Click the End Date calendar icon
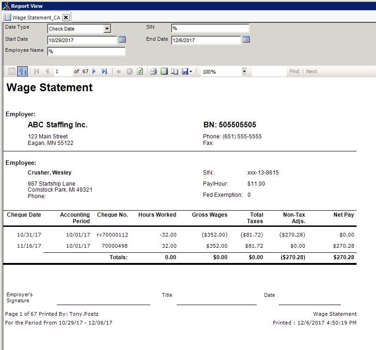 (246, 40)
